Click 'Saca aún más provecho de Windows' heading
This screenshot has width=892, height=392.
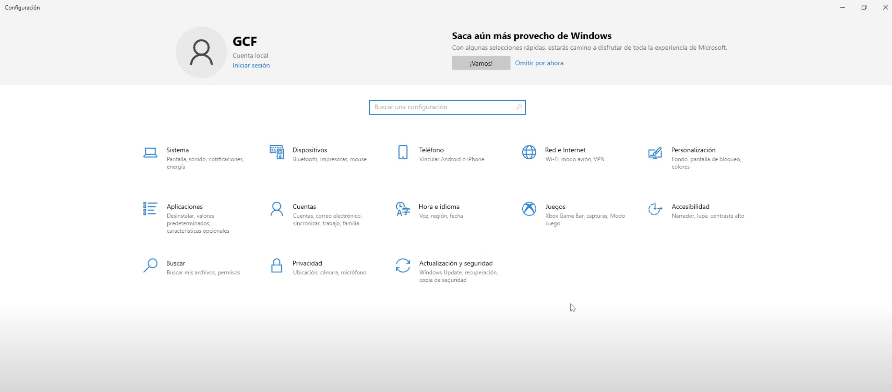[x=532, y=36]
